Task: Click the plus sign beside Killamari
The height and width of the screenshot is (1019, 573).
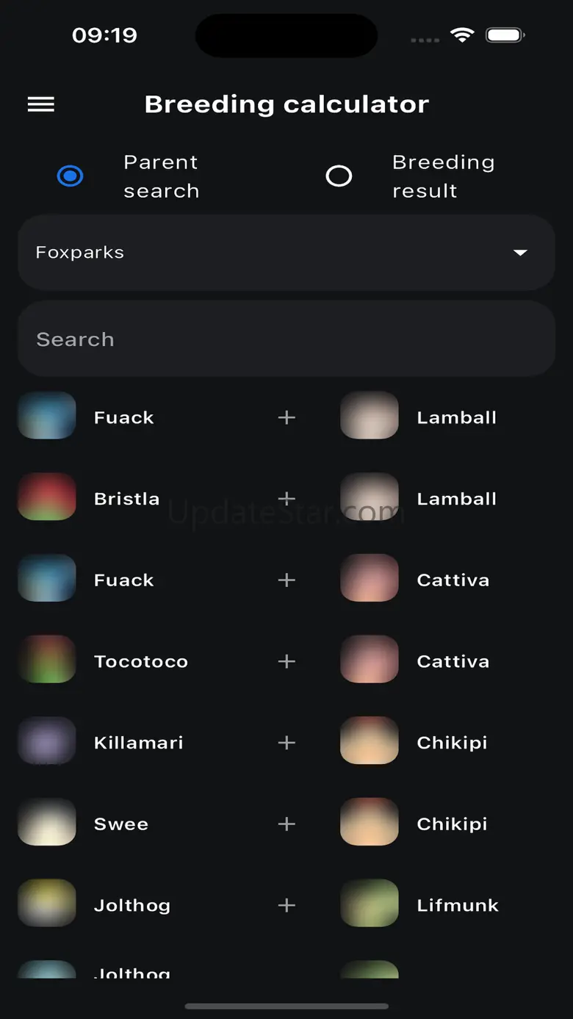Action: tap(286, 743)
